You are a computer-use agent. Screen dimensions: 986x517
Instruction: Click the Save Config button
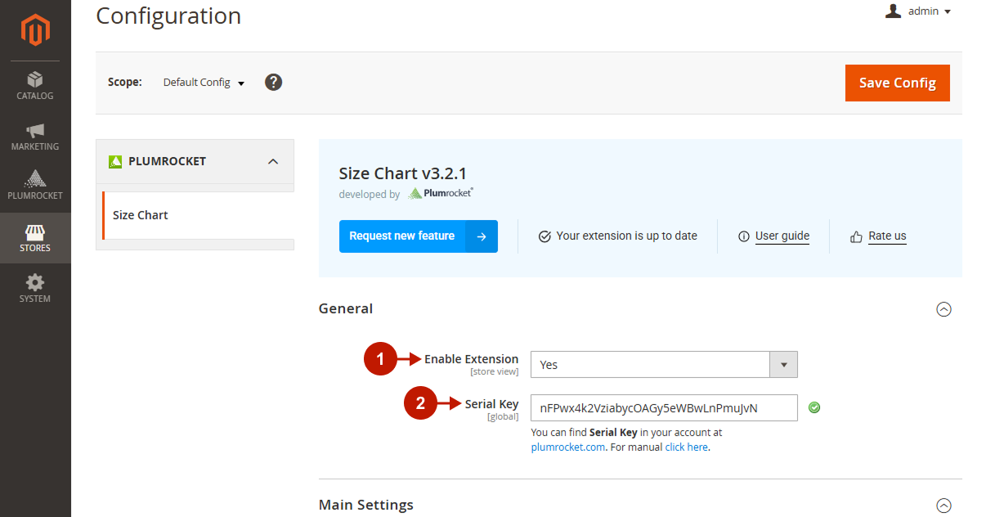click(x=898, y=83)
